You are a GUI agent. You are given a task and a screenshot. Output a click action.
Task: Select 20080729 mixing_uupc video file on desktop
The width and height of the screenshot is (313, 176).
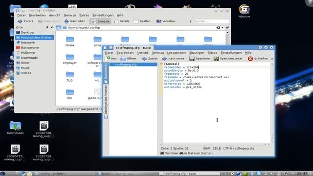44,153
